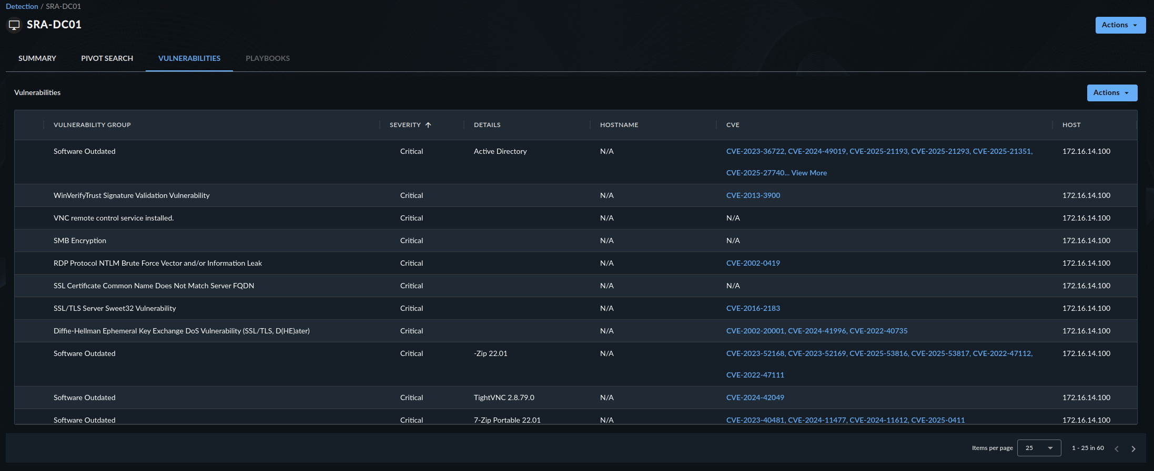The height and width of the screenshot is (471, 1154).
Task: Go to previous page using left chevron
Action: [1116, 448]
